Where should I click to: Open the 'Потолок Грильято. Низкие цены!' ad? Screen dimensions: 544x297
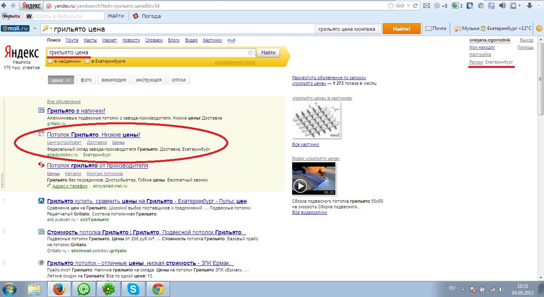coord(94,135)
